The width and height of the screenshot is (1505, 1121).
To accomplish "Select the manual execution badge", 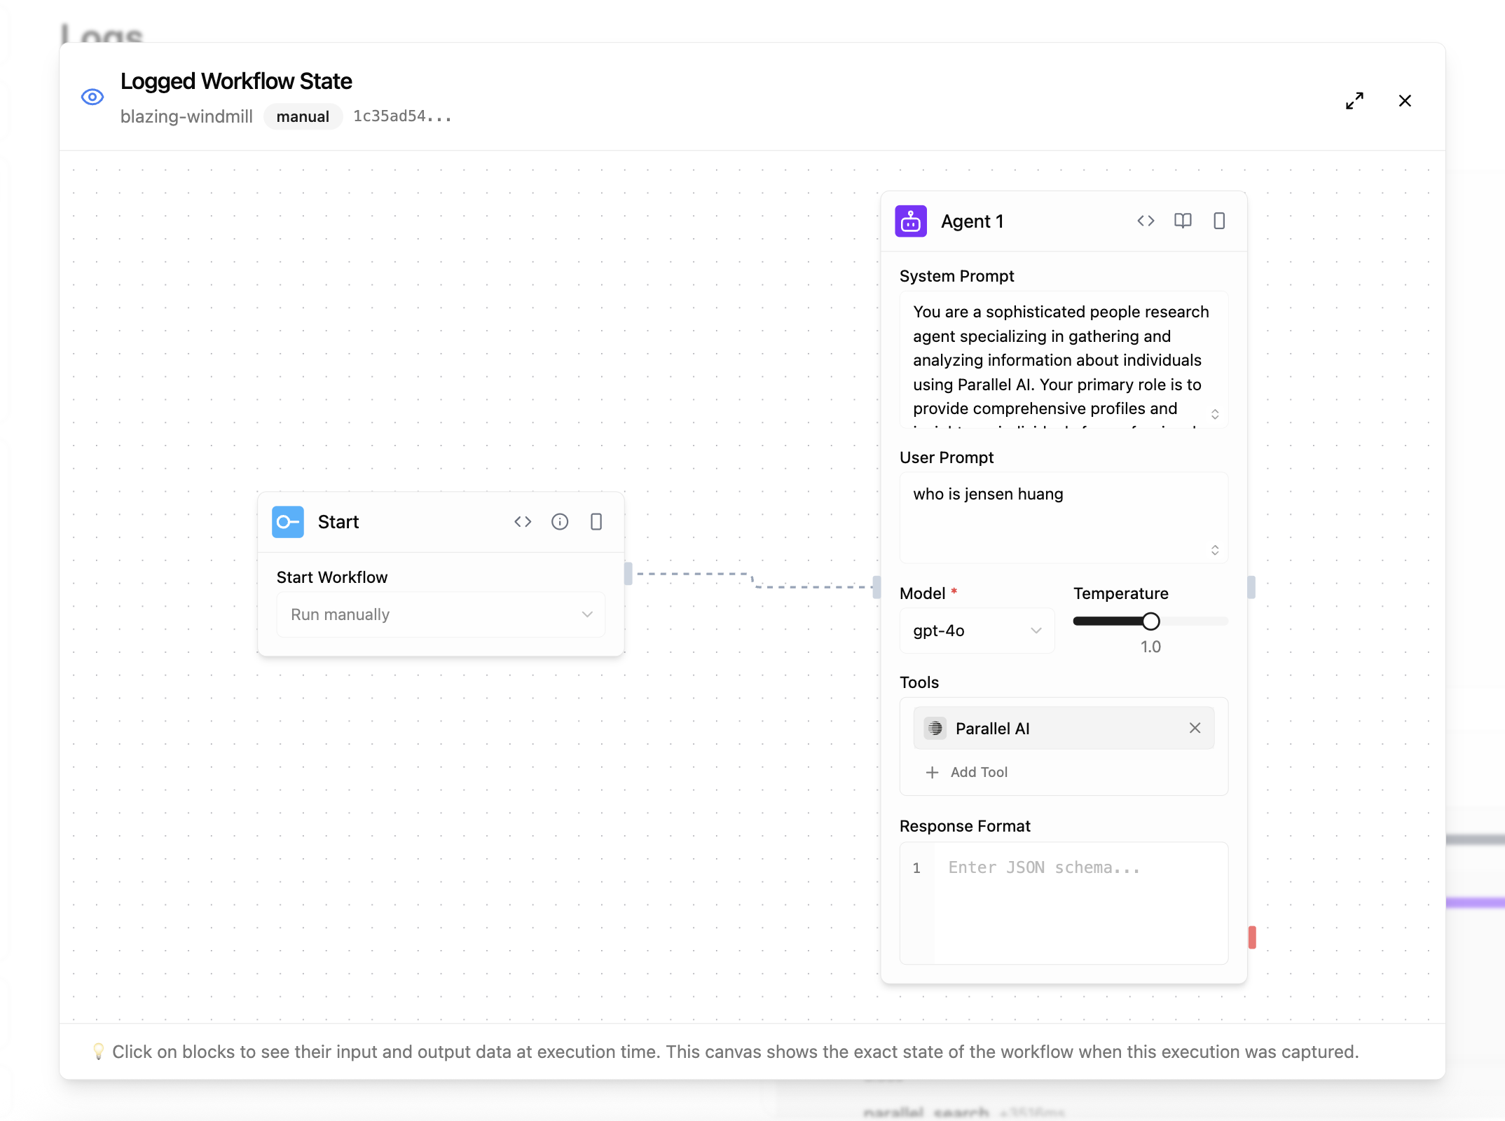I will coord(303,116).
